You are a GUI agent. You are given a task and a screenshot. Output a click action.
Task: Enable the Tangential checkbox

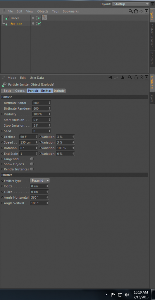point(32,159)
